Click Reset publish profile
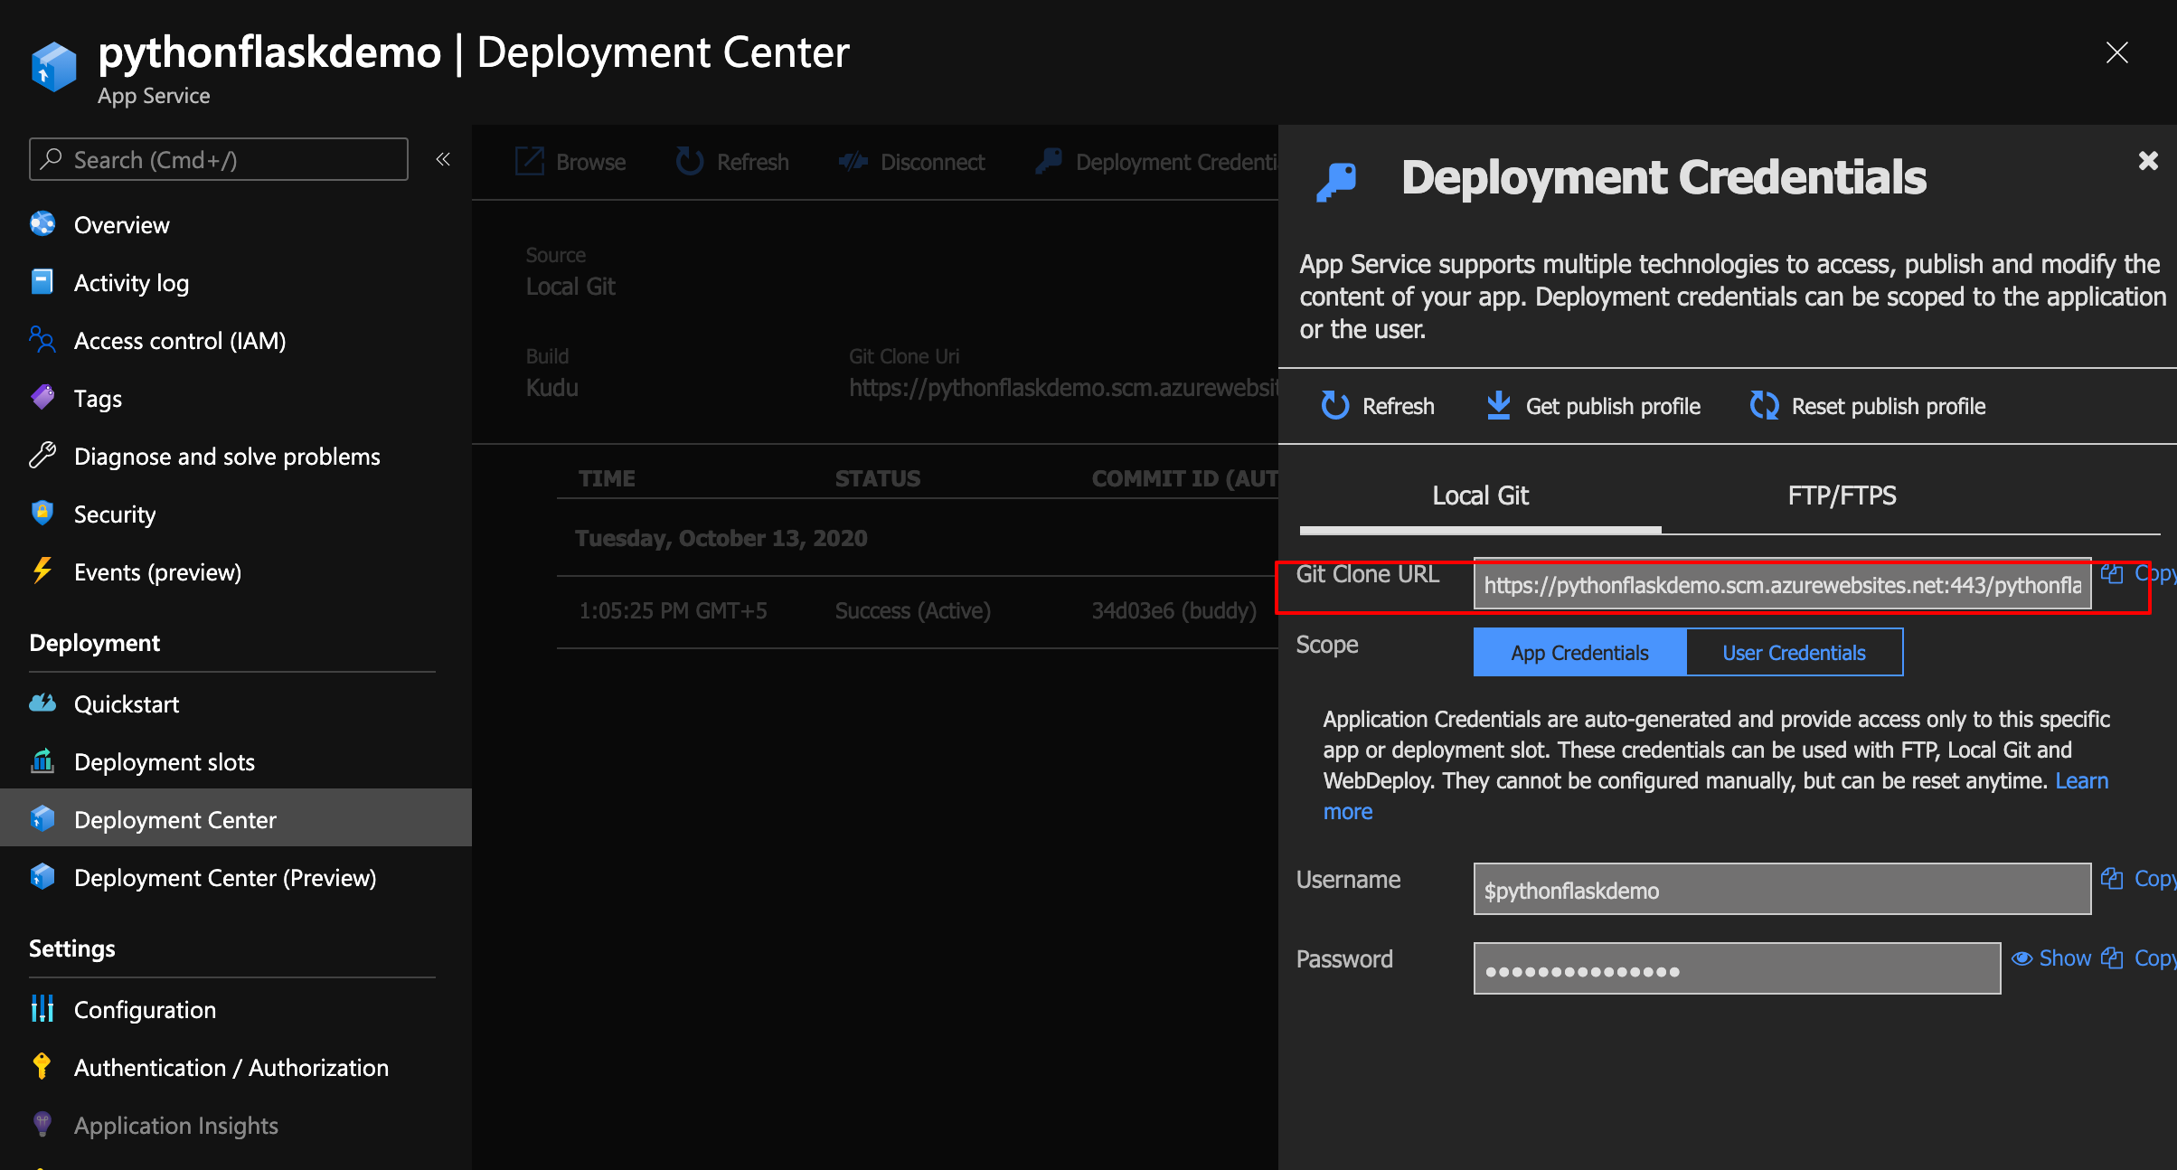 (x=1868, y=406)
